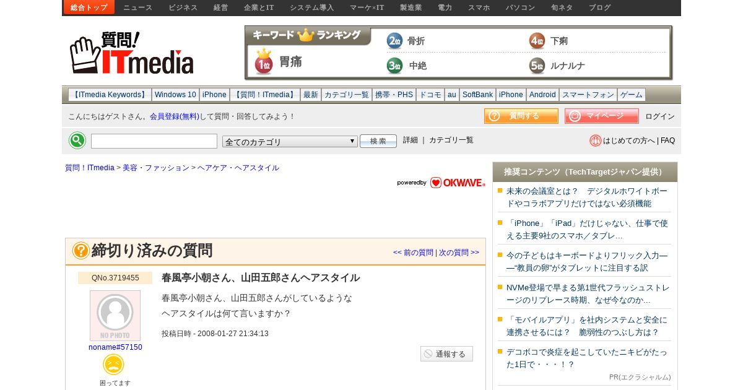Click the ログイン link
The image size is (743, 390).
pyautogui.click(x=660, y=116)
